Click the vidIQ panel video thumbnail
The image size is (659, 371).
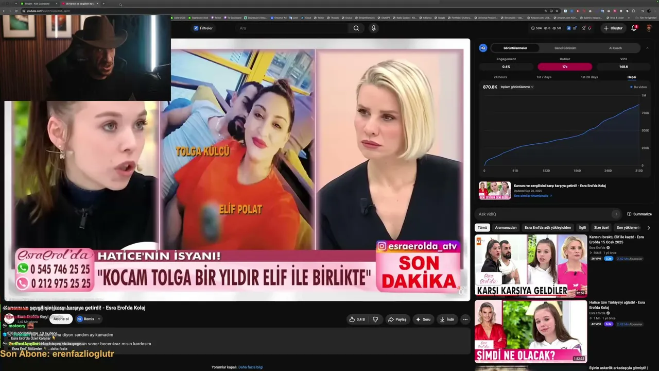[495, 190]
